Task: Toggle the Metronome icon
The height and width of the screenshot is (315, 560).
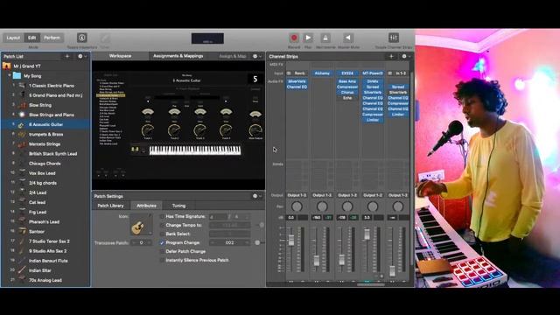Action: pyautogui.click(x=325, y=38)
